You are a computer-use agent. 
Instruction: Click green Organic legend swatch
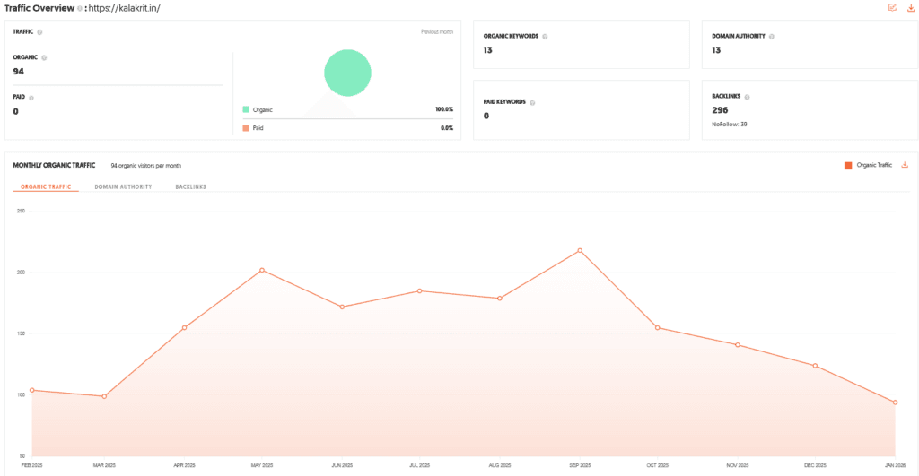pos(246,109)
